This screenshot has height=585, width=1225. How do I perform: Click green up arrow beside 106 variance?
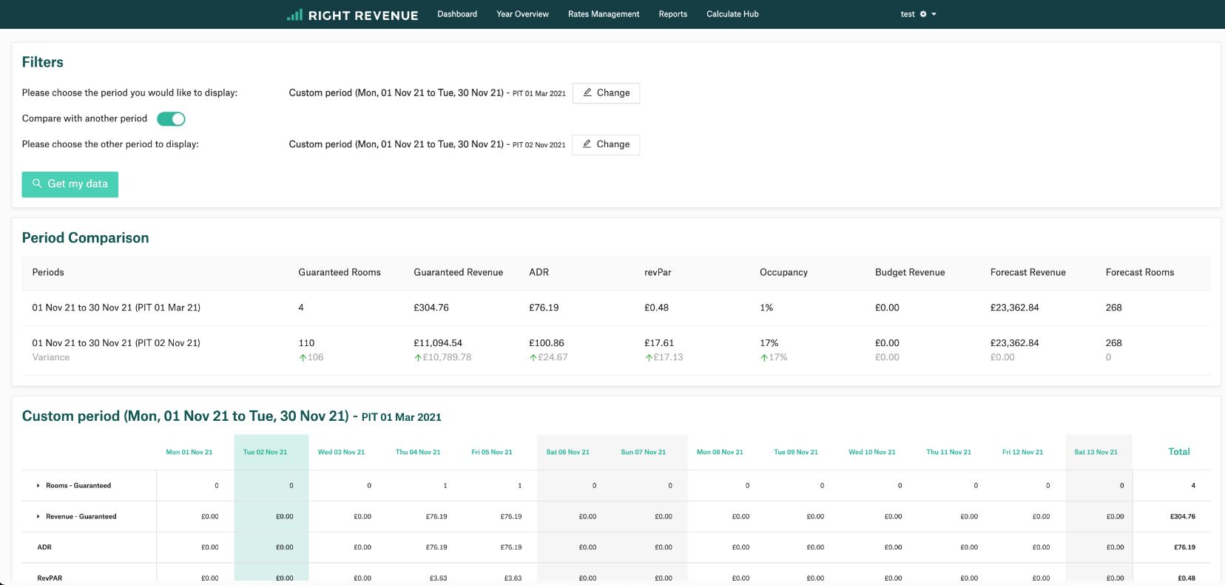point(303,358)
